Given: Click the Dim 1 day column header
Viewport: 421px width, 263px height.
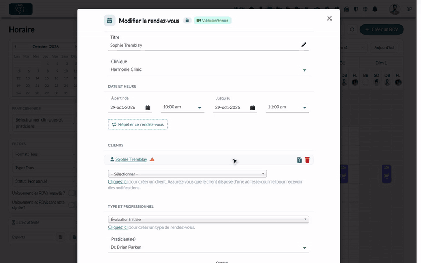Looking at the screenshot, I should pyautogui.click(x=381, y=63).
